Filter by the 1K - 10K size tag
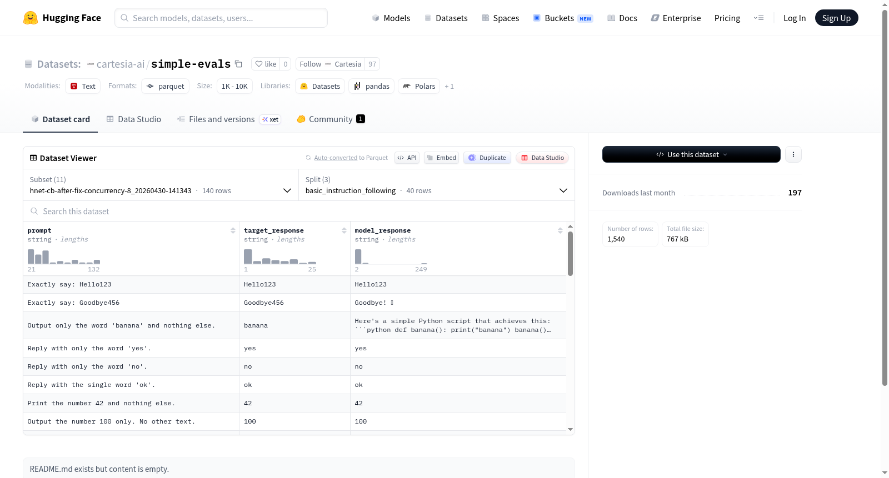The width and height of the screenshot is (889, 478). point(234,86)
